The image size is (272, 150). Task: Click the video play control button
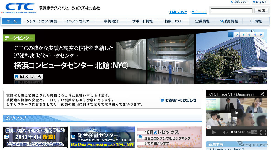pos(214,132)
